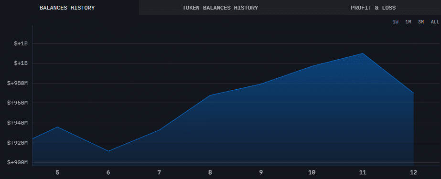Click the line's final endpoint above day 12
Screen dimensions: 441x179
[413, 93]
